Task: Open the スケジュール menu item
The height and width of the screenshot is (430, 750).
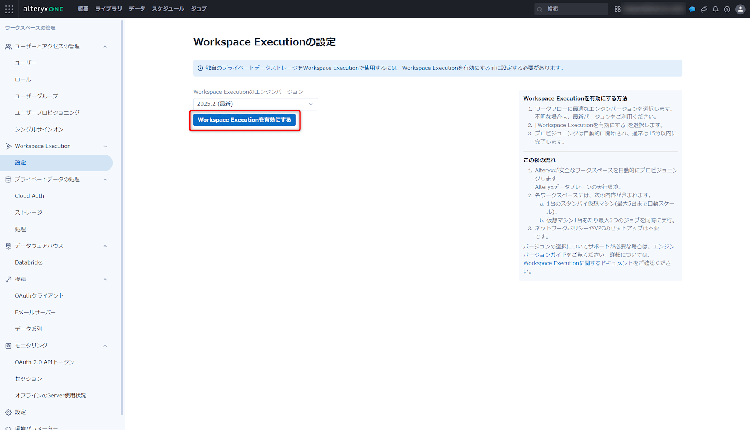Action: coord(167,9)
